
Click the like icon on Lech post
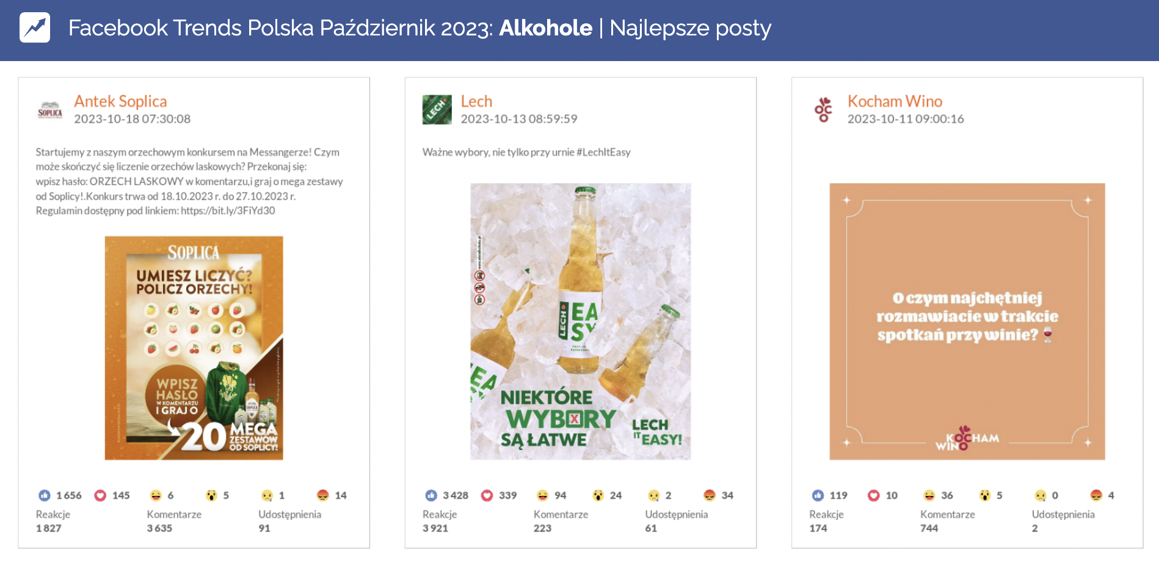tap(431, 495)
